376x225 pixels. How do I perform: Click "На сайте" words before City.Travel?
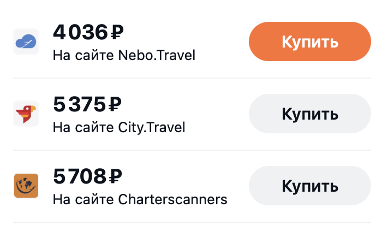pyautogui.click(x=83, y=127)
